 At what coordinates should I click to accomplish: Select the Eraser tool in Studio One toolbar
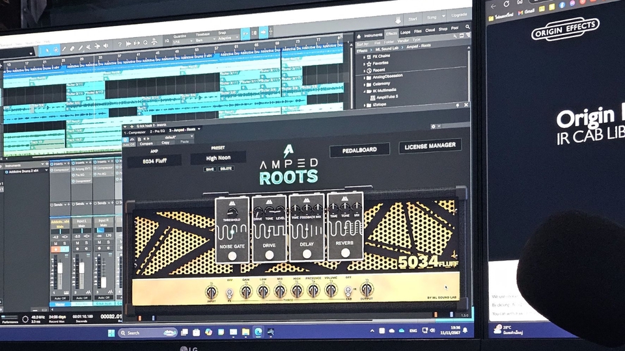tap(72, 49)
